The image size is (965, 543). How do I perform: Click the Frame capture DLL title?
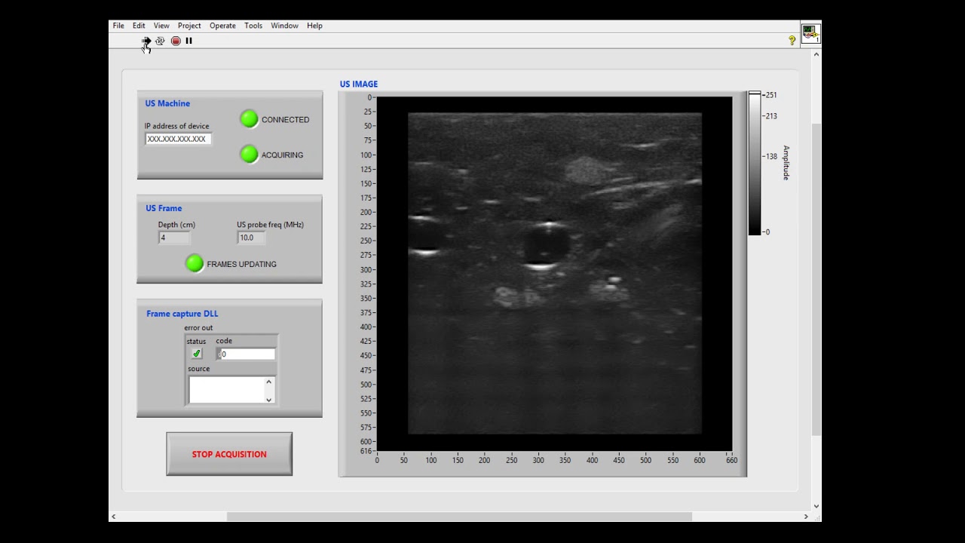click(182, 314)
